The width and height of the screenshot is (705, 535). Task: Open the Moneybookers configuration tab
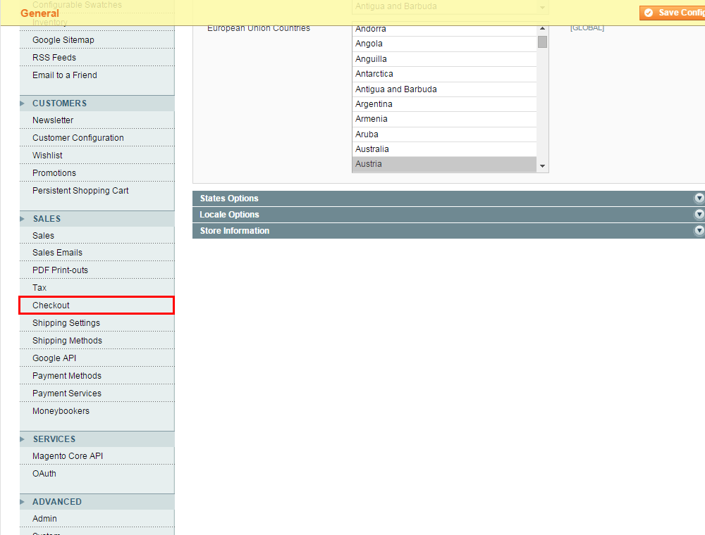click(97, 410)
